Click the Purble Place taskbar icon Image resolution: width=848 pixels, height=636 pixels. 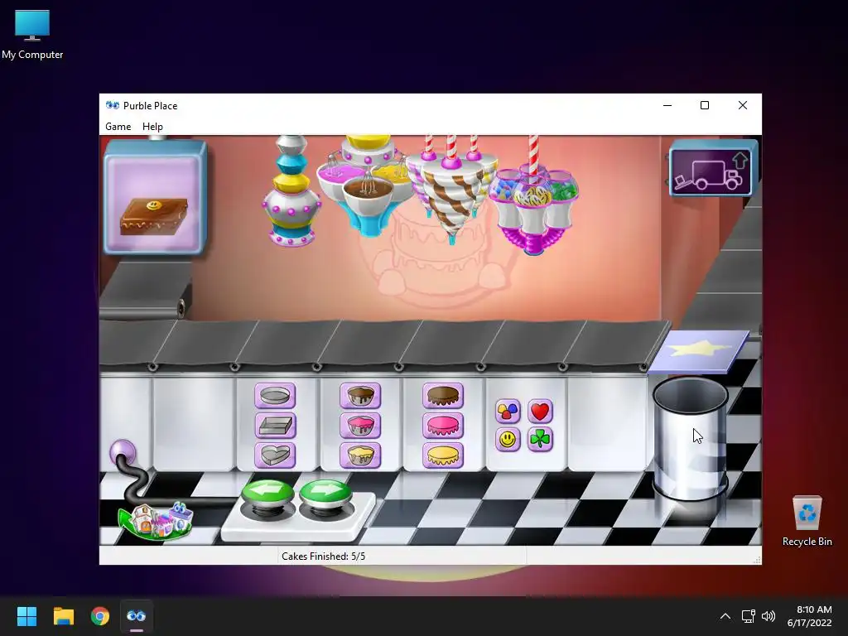pyautogui.click(x=137, y=616)
